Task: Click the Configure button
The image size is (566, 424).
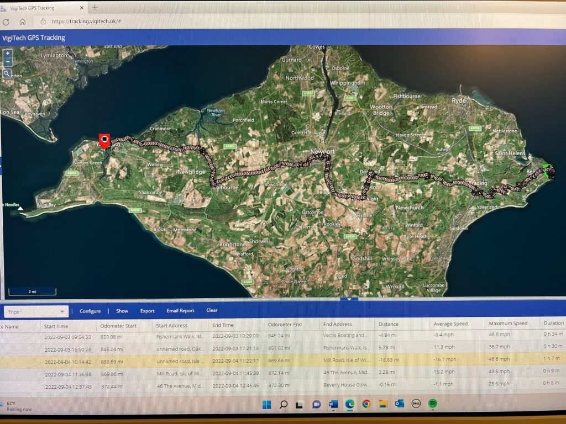Action: tap(90, 311)
